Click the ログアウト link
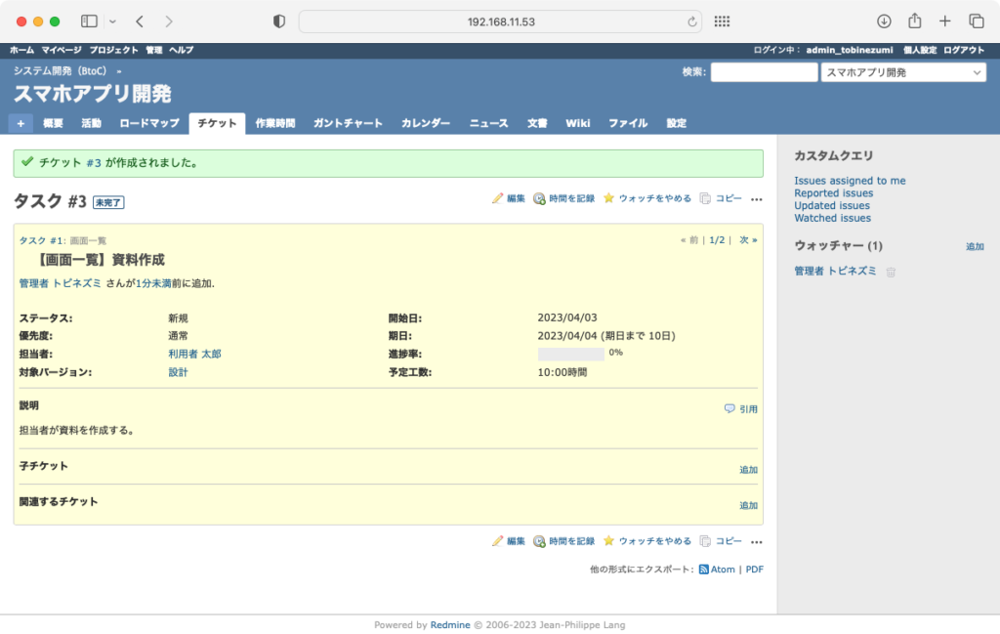Image resolution: width=1000 pixels, height=634 pixels. click(964, 50)
